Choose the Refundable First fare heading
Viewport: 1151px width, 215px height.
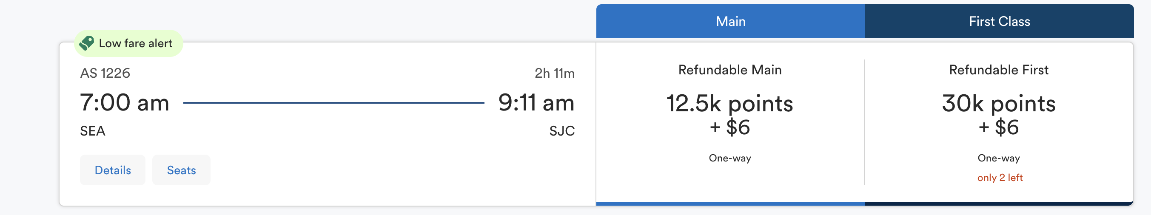(998, 70)
